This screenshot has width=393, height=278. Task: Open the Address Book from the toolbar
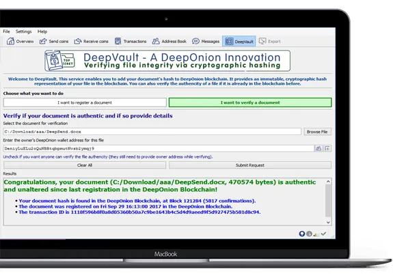pos(170,41)
